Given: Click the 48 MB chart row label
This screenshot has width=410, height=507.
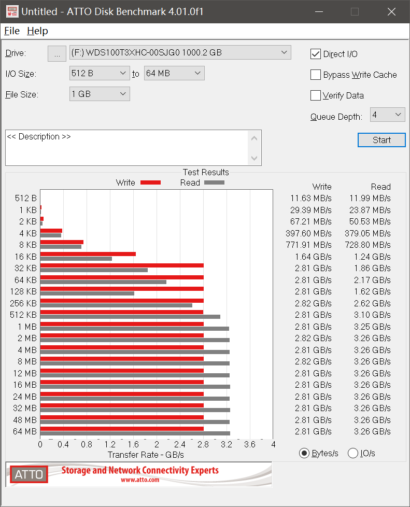Looking at the screenshot, I should pos(25,420).
